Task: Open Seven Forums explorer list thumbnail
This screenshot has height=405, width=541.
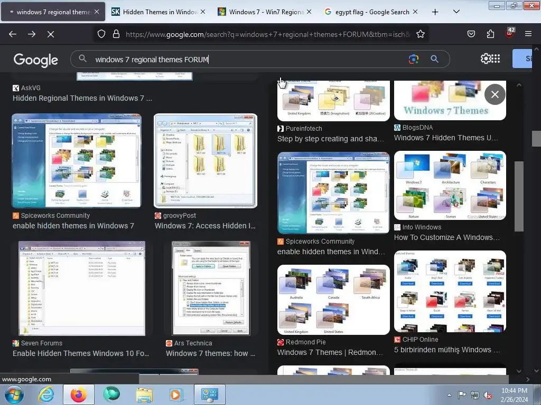Action: click(x=81, y=288)
